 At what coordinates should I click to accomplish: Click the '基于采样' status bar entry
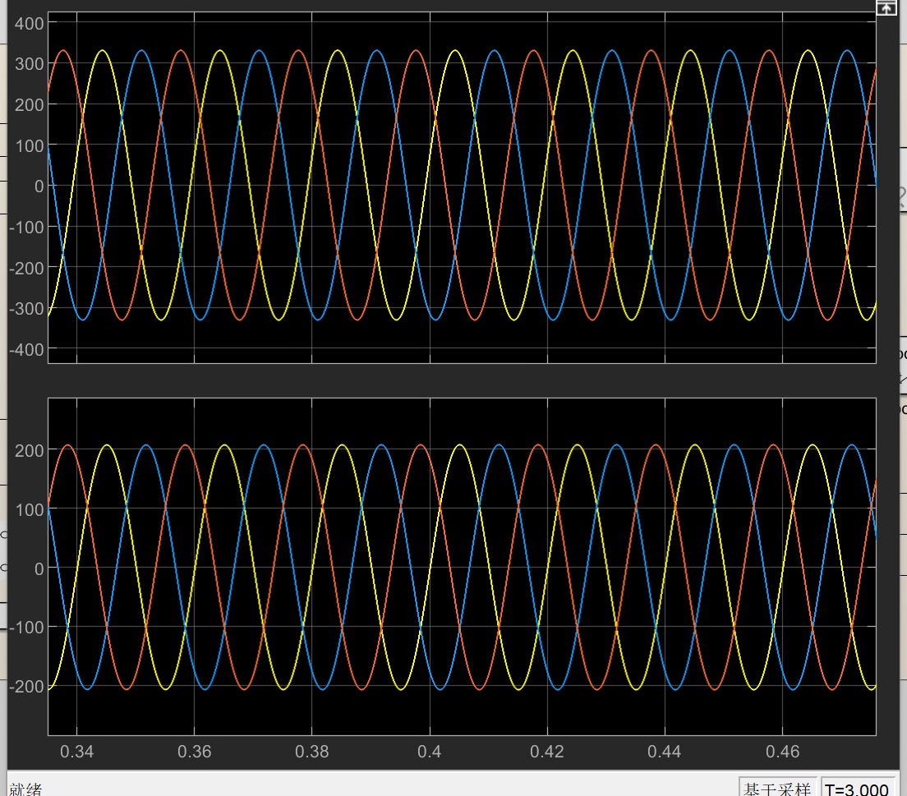[777, 789]
